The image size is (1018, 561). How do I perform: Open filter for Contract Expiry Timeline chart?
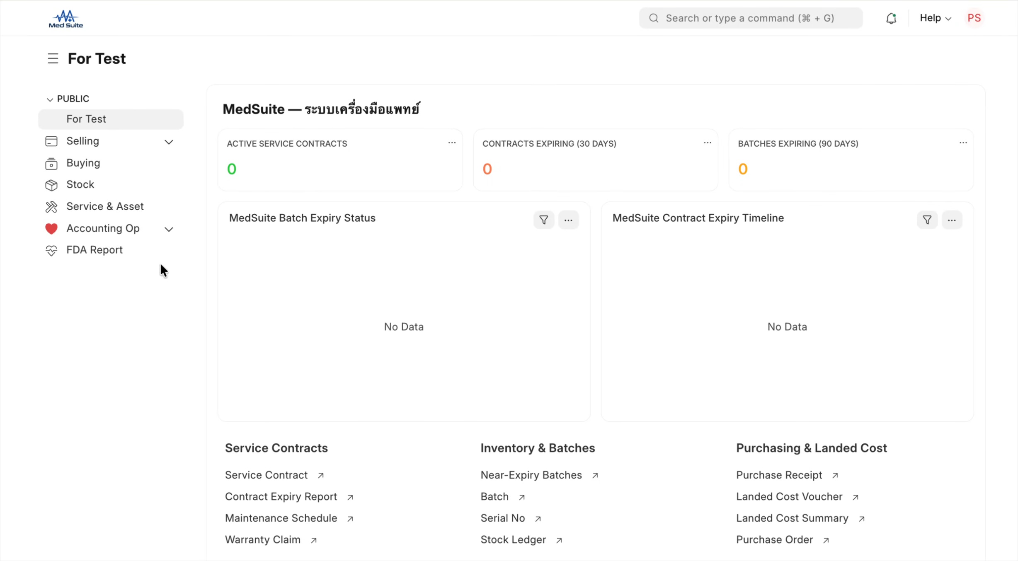(x=927, y=220)
